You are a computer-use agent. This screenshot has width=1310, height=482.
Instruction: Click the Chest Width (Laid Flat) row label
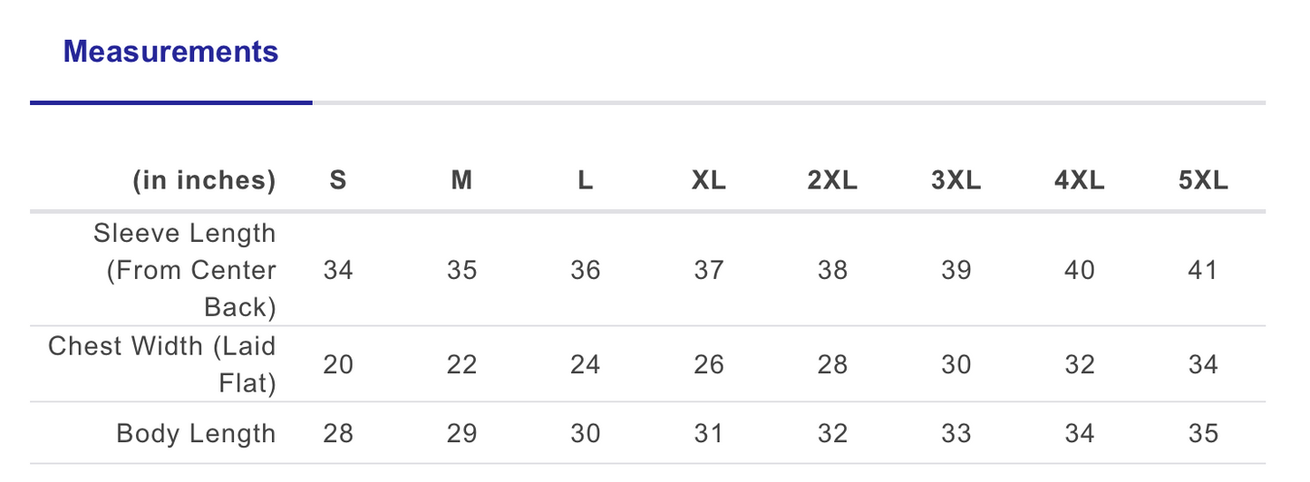coord(162,364)
